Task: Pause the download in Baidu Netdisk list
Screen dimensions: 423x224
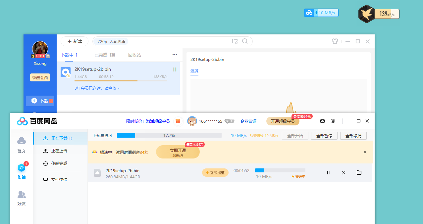Action: pos(328,172)
